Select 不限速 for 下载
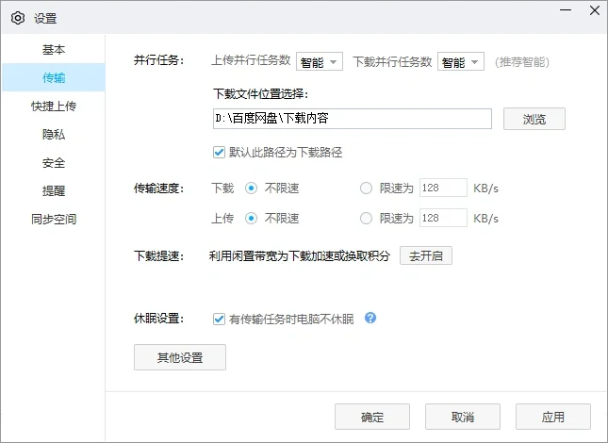 pyautogui.click(x=251, y=189)
